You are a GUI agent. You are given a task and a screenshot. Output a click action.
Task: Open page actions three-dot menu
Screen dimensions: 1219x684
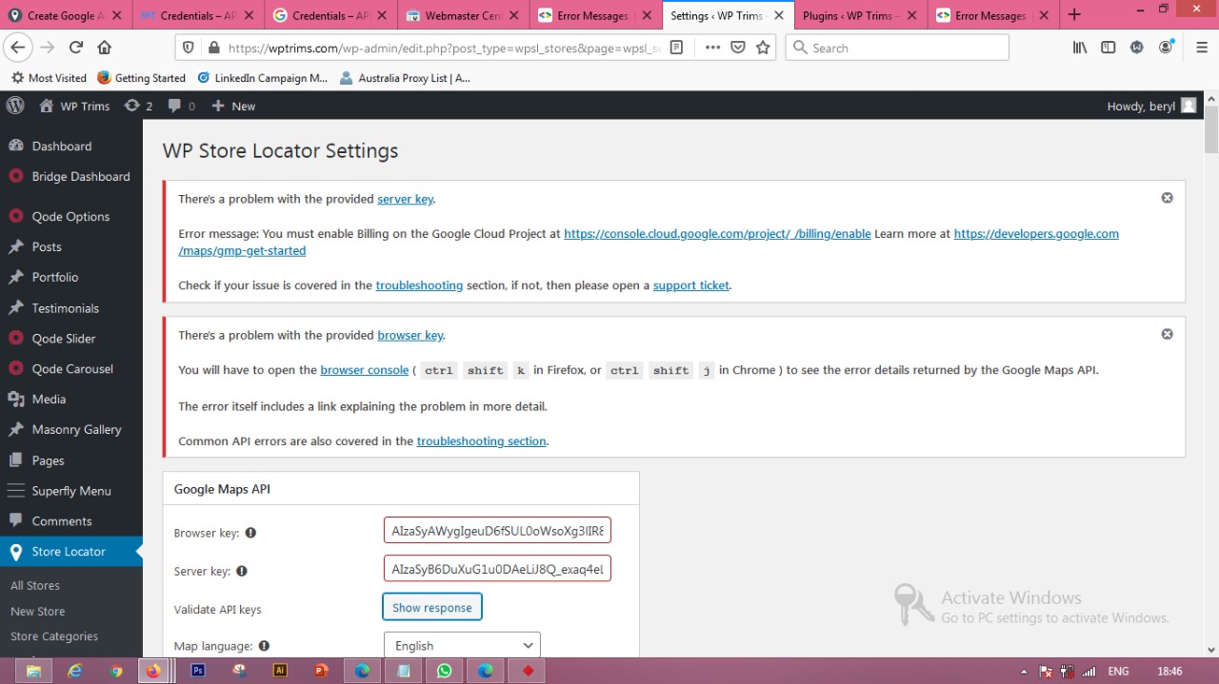712,48
